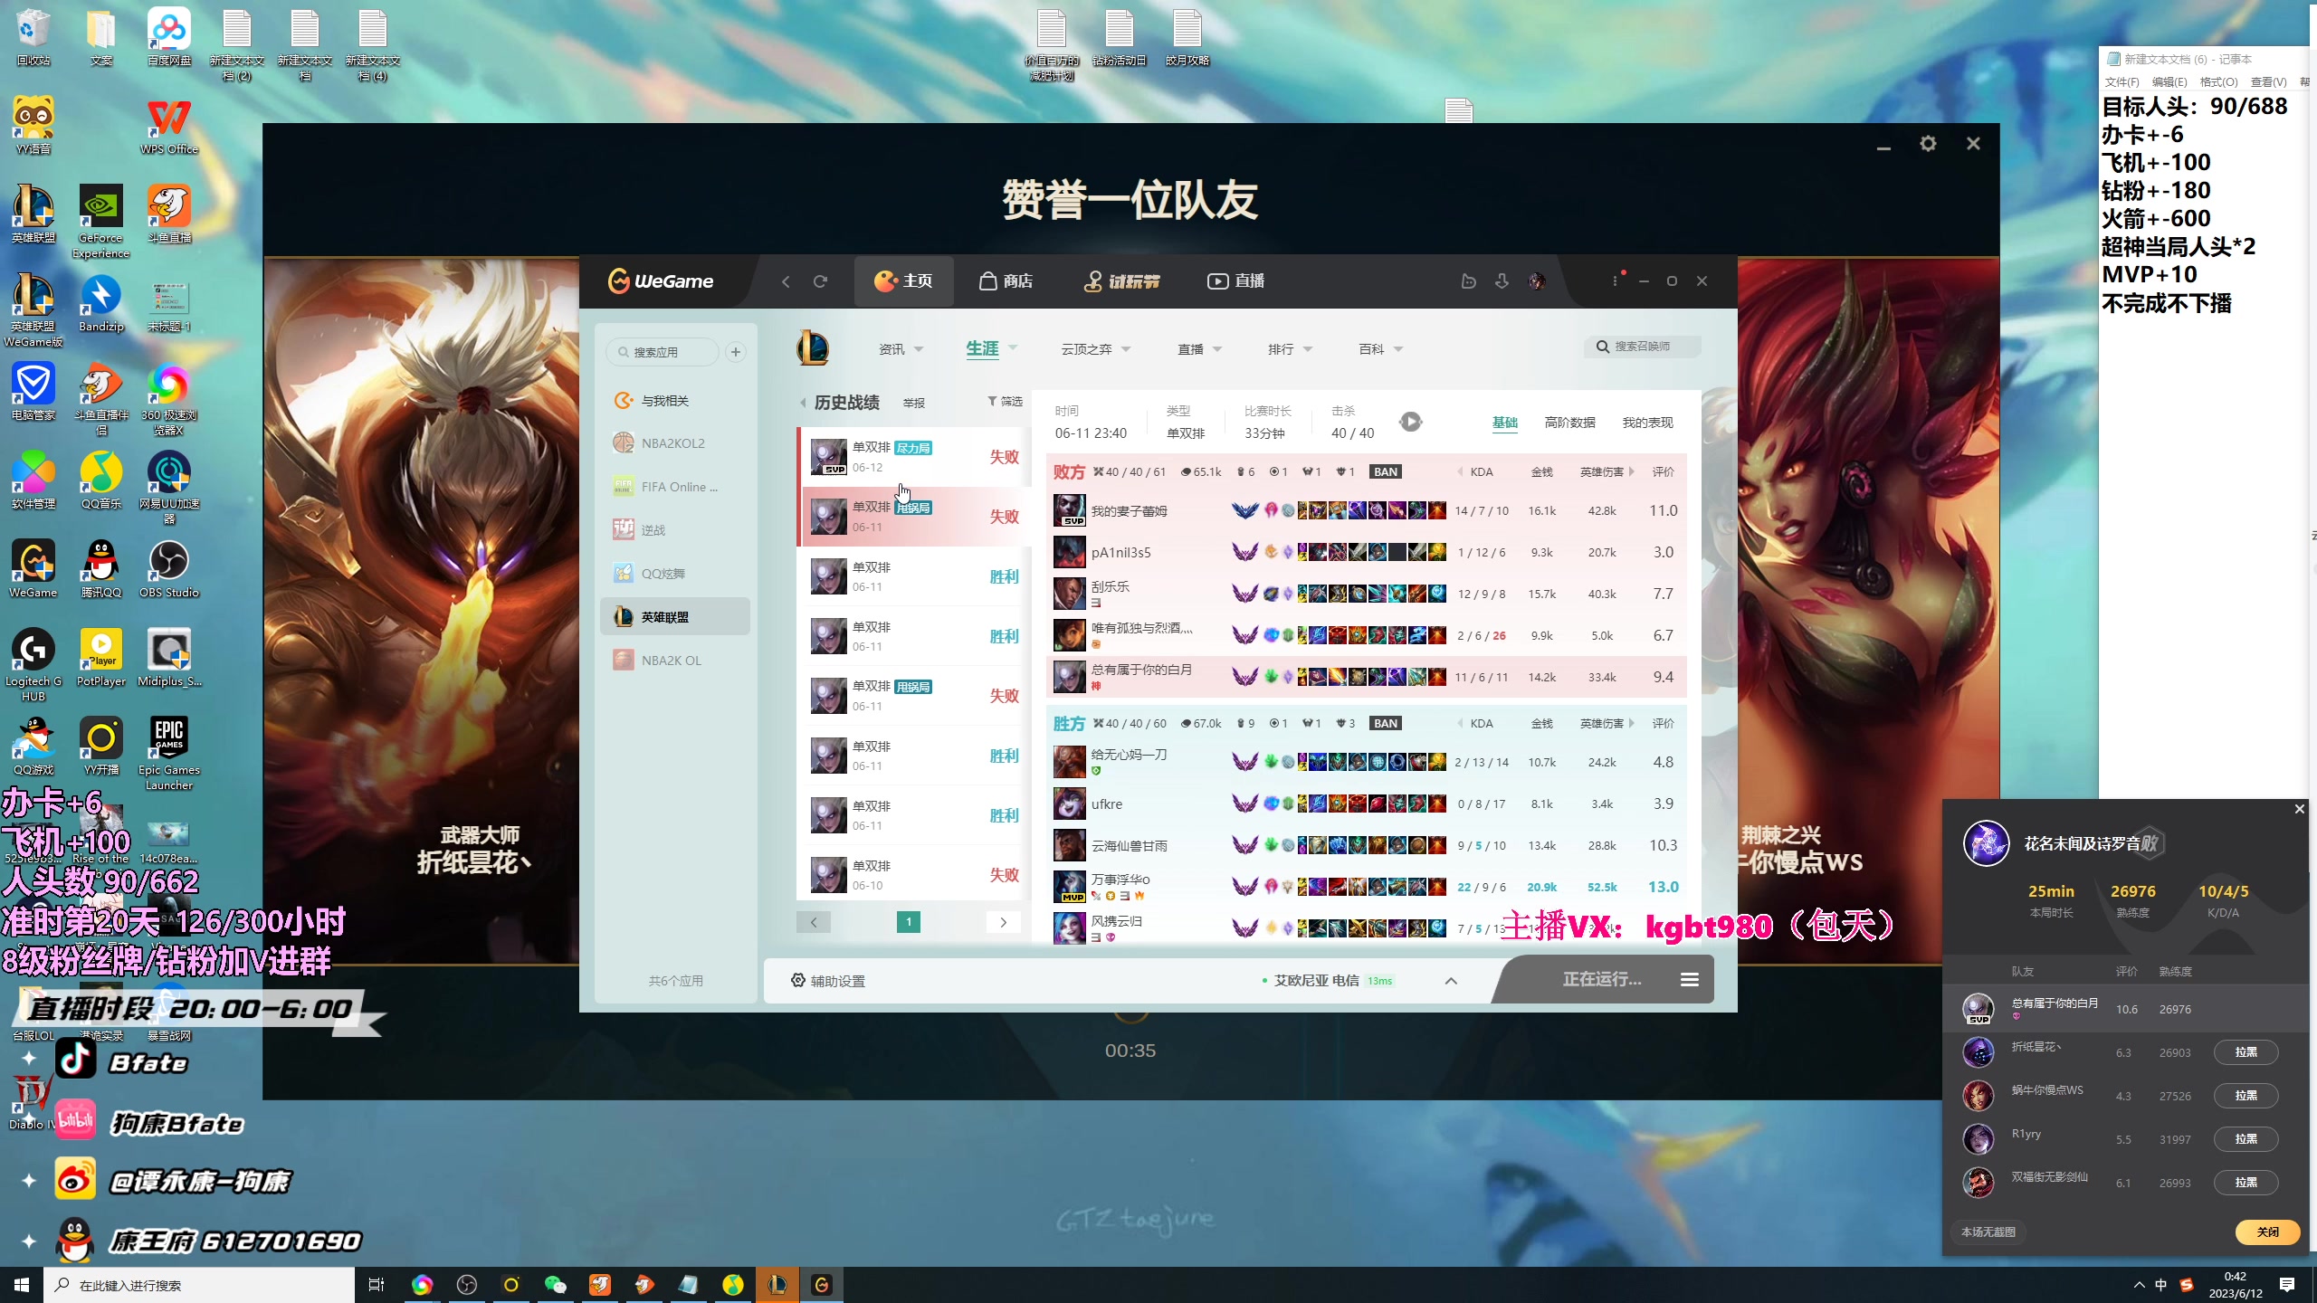Click 拉黑 next to teammate R1yry
2317x1303 pixels.
pos(2247,1139)
